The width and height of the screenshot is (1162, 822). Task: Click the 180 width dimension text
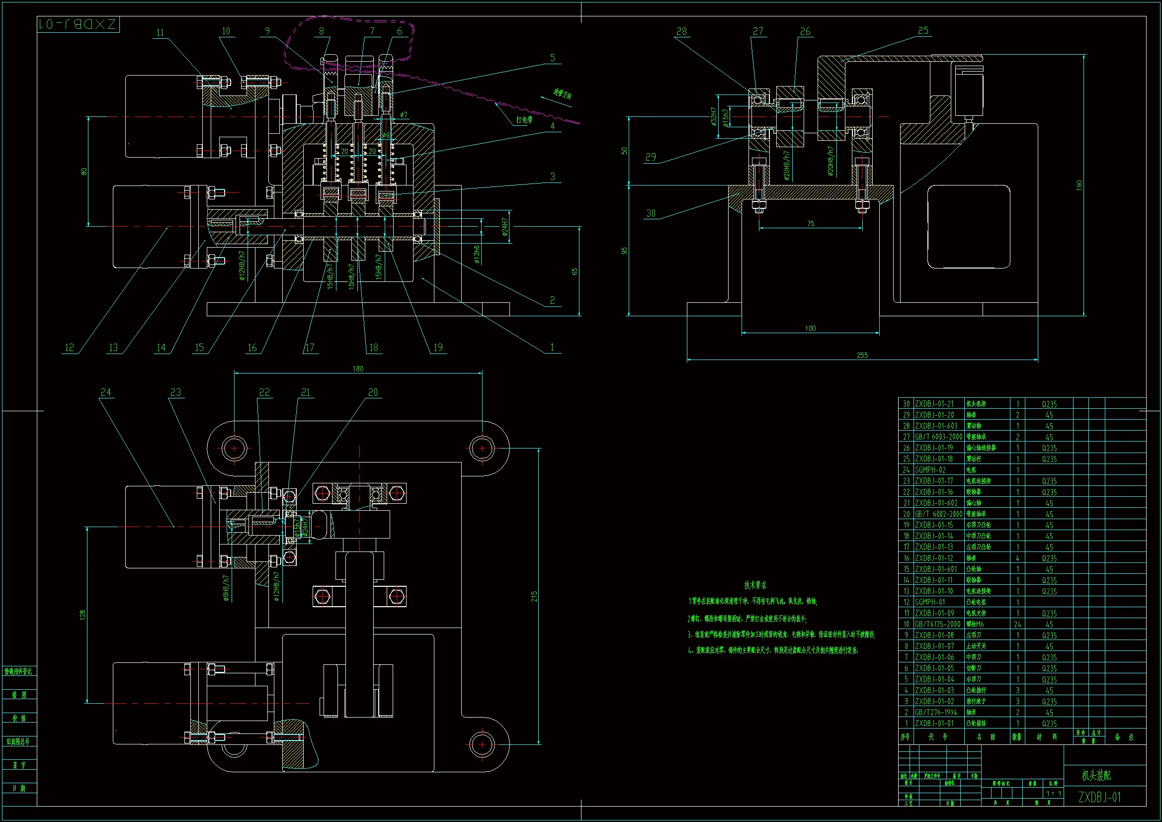358,368
